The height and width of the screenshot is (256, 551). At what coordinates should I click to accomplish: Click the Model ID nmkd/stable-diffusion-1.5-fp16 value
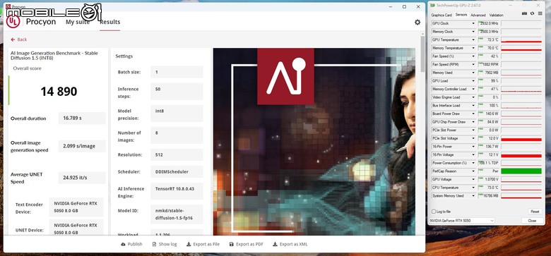(x=177, y=214)
